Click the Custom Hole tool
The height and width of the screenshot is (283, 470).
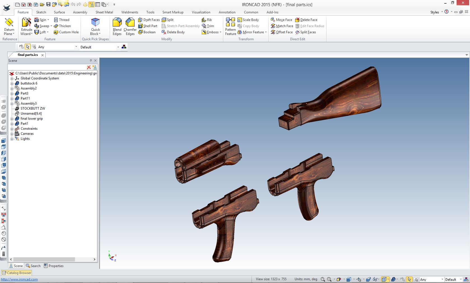66,32
